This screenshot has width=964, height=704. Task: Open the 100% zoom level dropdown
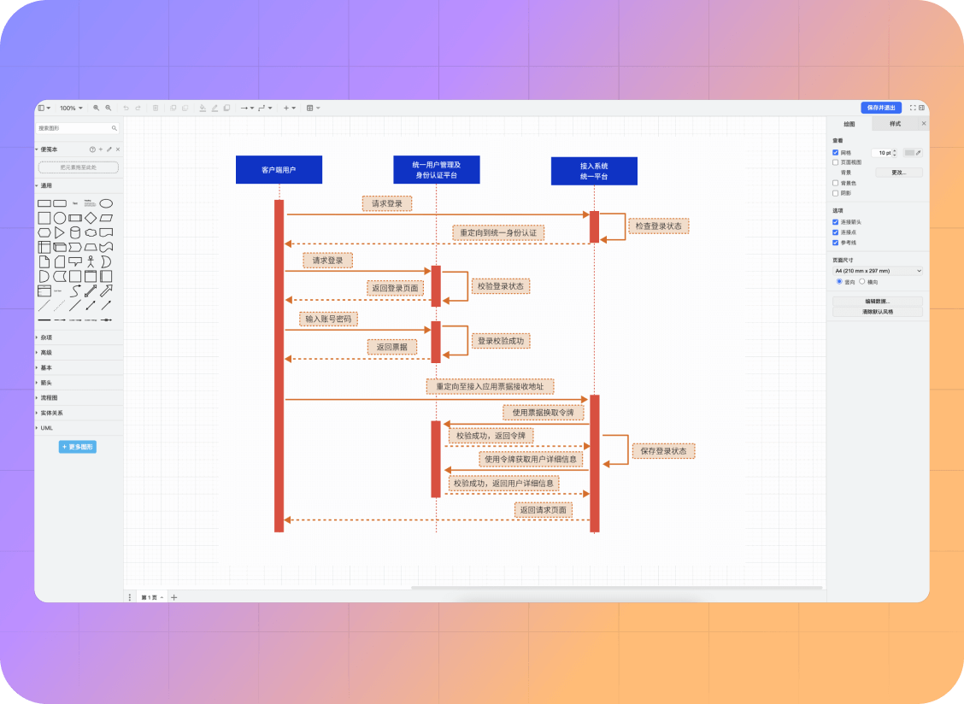click(71, 109)
